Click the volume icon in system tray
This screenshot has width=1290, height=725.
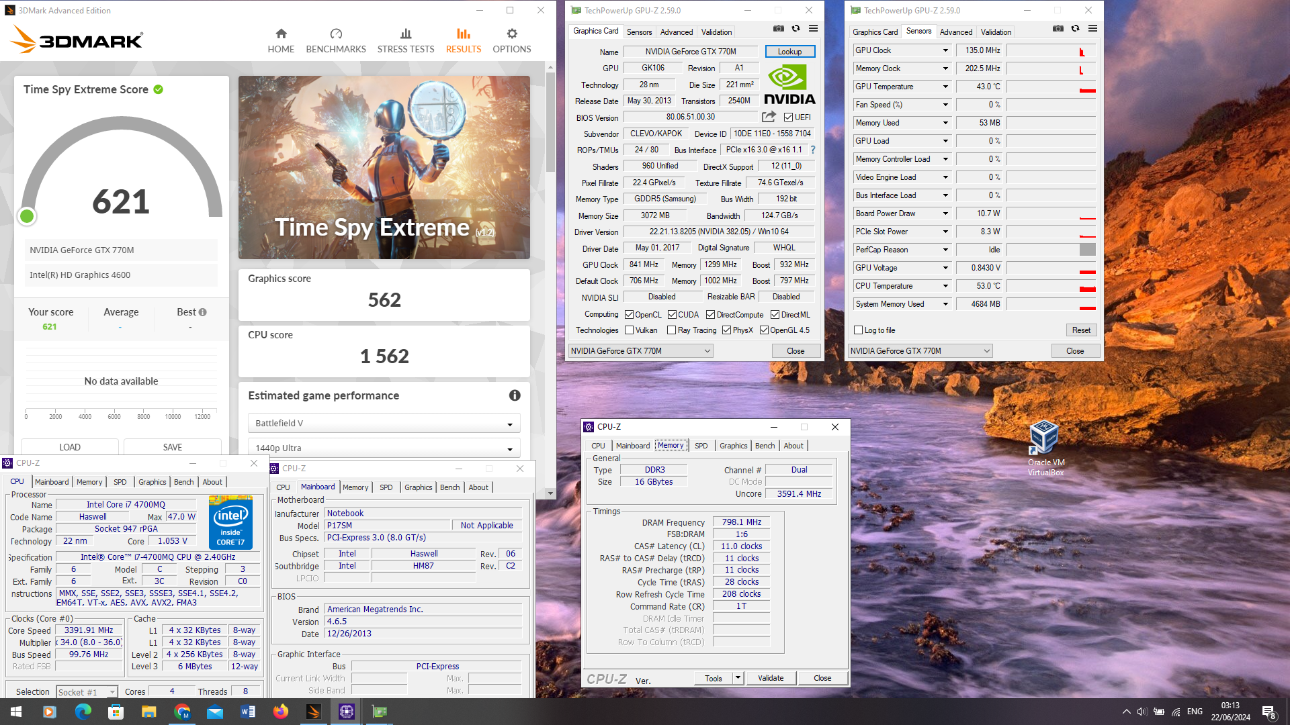1142,712
